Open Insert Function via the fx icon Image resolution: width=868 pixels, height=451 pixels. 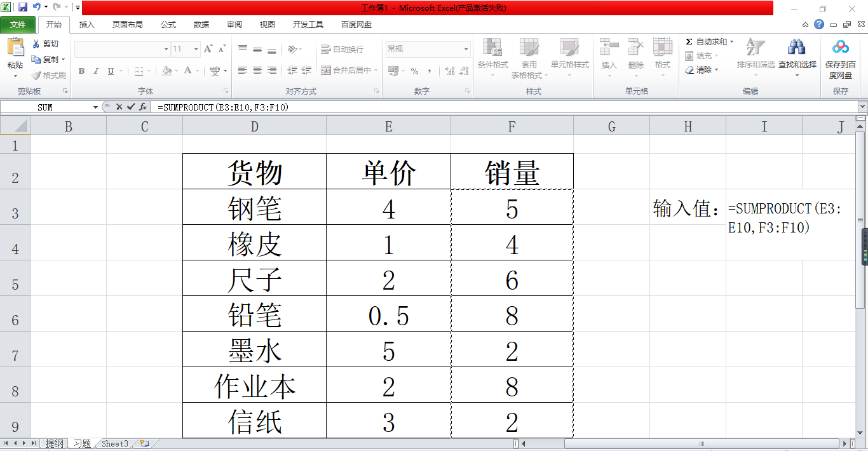tap(143, 107)
